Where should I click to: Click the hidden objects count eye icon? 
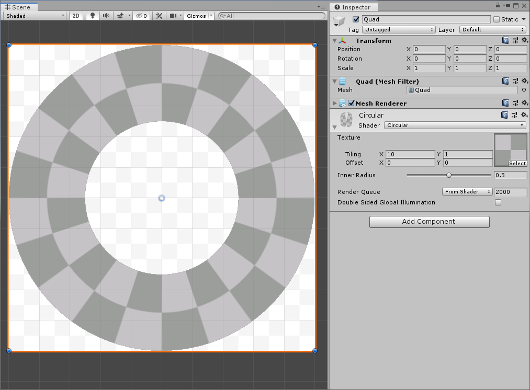coord(140,16)
